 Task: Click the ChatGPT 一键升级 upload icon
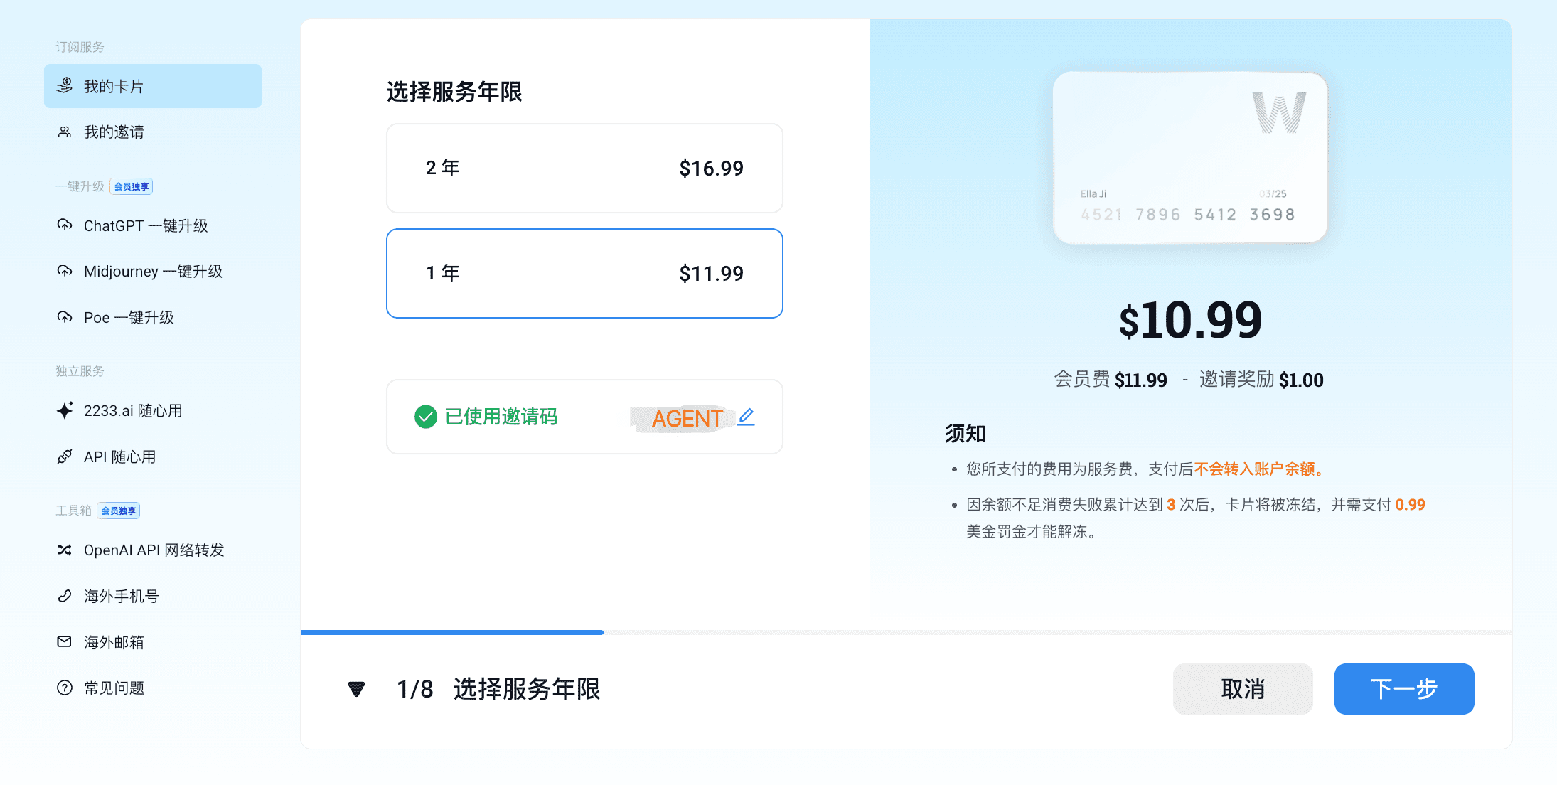[65, 225]
